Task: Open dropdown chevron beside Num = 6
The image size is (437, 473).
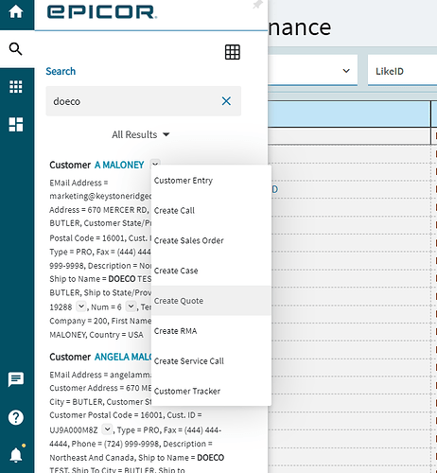Action: 131,307
